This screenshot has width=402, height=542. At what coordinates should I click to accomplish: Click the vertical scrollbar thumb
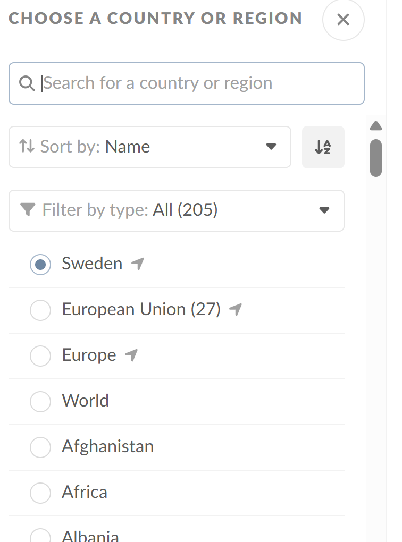point(376,158)
